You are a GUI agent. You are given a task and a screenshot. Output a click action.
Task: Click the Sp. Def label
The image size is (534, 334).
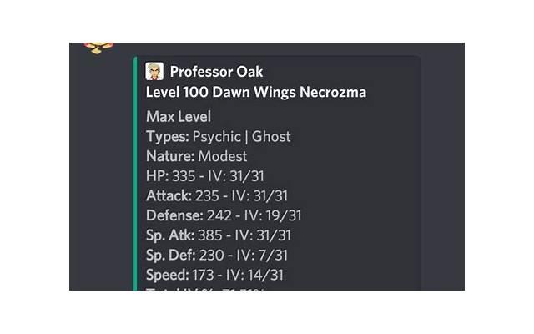point(170,256)
